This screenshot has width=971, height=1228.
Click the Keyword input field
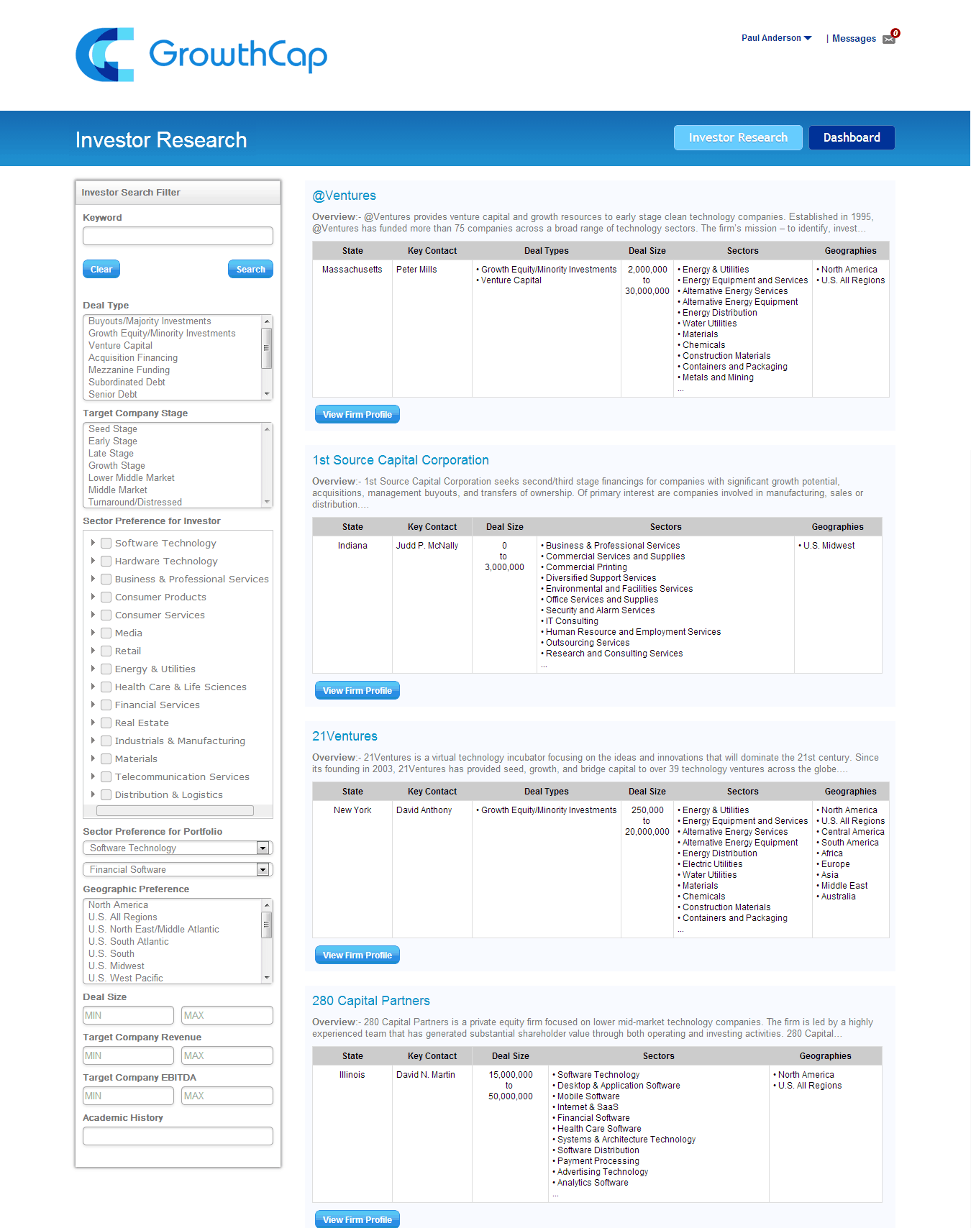click(x=178, y=237)
